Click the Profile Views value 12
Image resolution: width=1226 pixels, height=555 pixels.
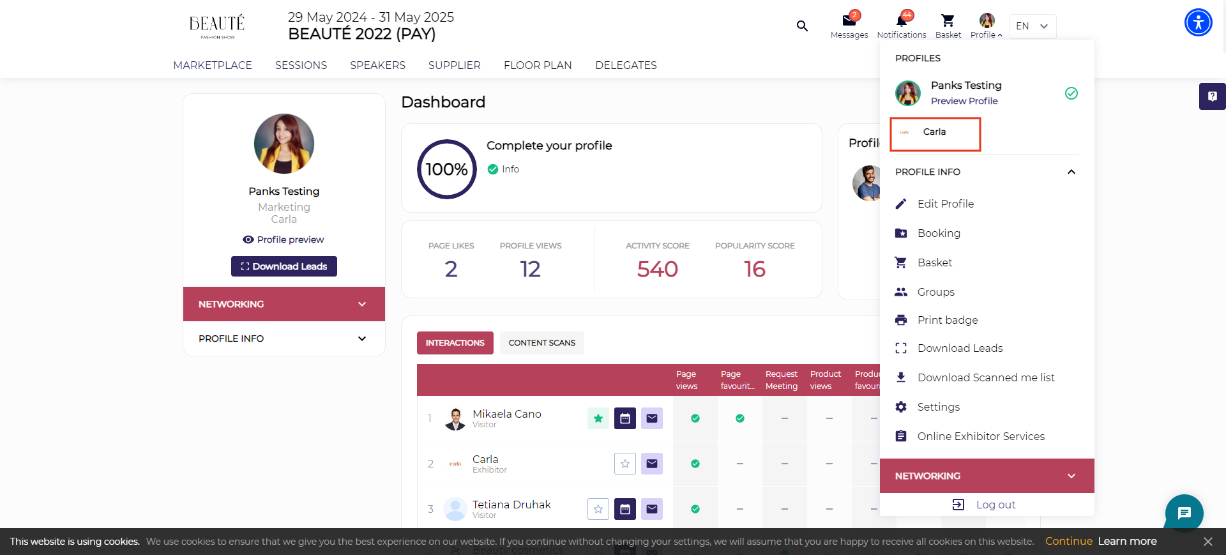click(530, 269)
